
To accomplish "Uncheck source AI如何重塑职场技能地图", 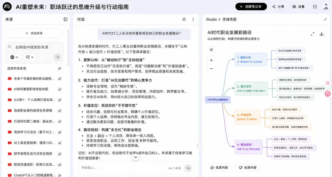I will click(x=60, y=89).
